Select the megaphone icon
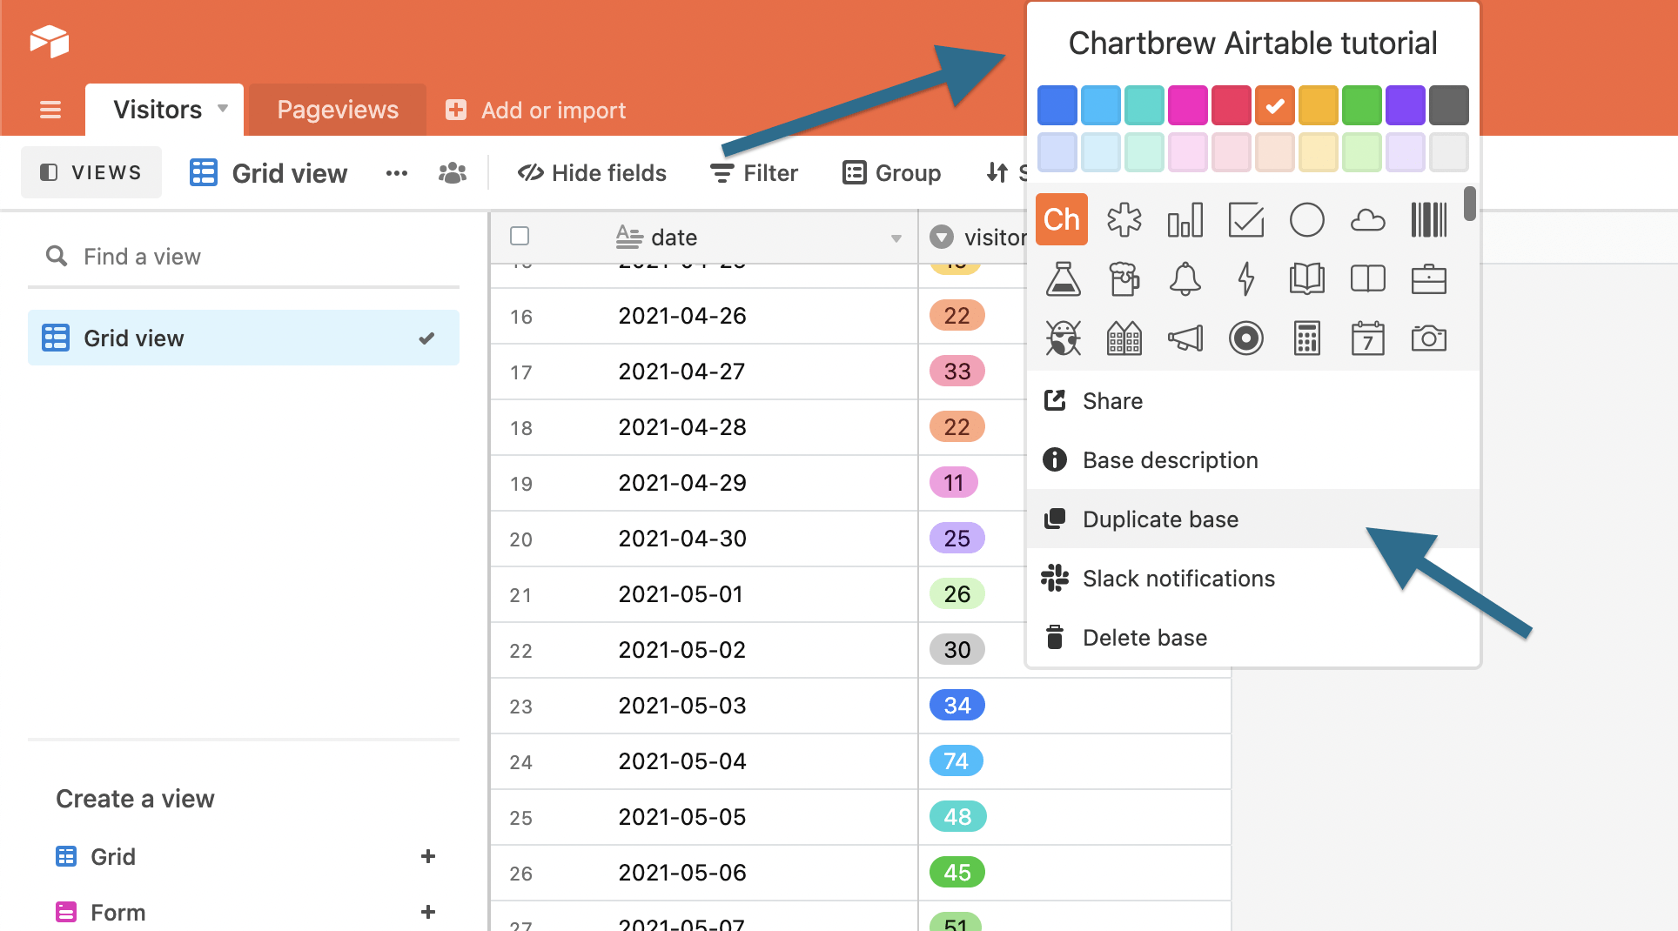Screen dimensions: 1678x931 (1186, 338)
